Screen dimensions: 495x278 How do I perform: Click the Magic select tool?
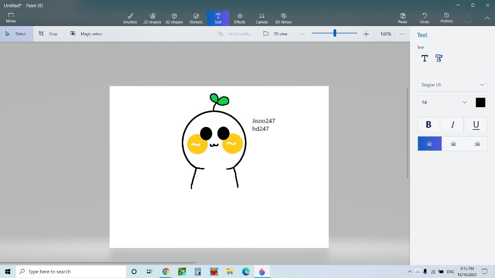86,34
